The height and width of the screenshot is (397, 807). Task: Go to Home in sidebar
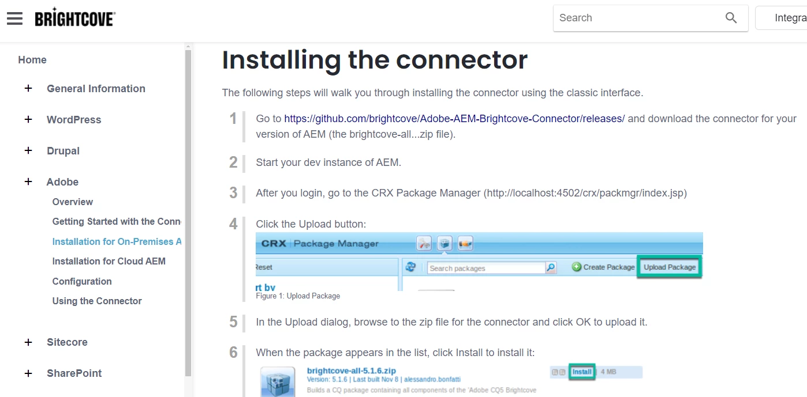(x=32, y=60)
